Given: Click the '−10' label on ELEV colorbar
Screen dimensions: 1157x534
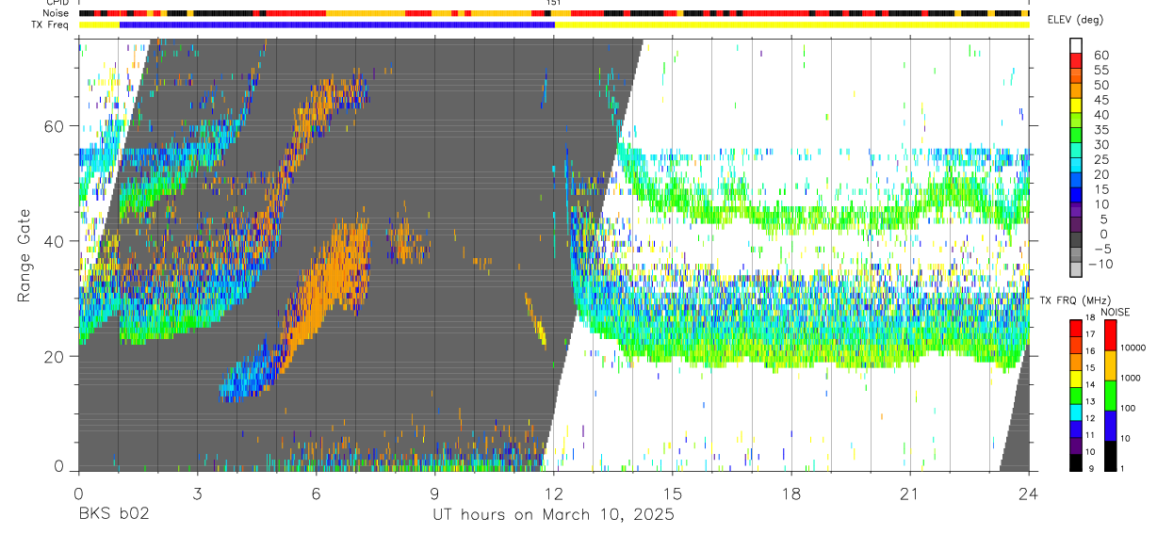Looking at the screenshot, I should click(1100, 264).
